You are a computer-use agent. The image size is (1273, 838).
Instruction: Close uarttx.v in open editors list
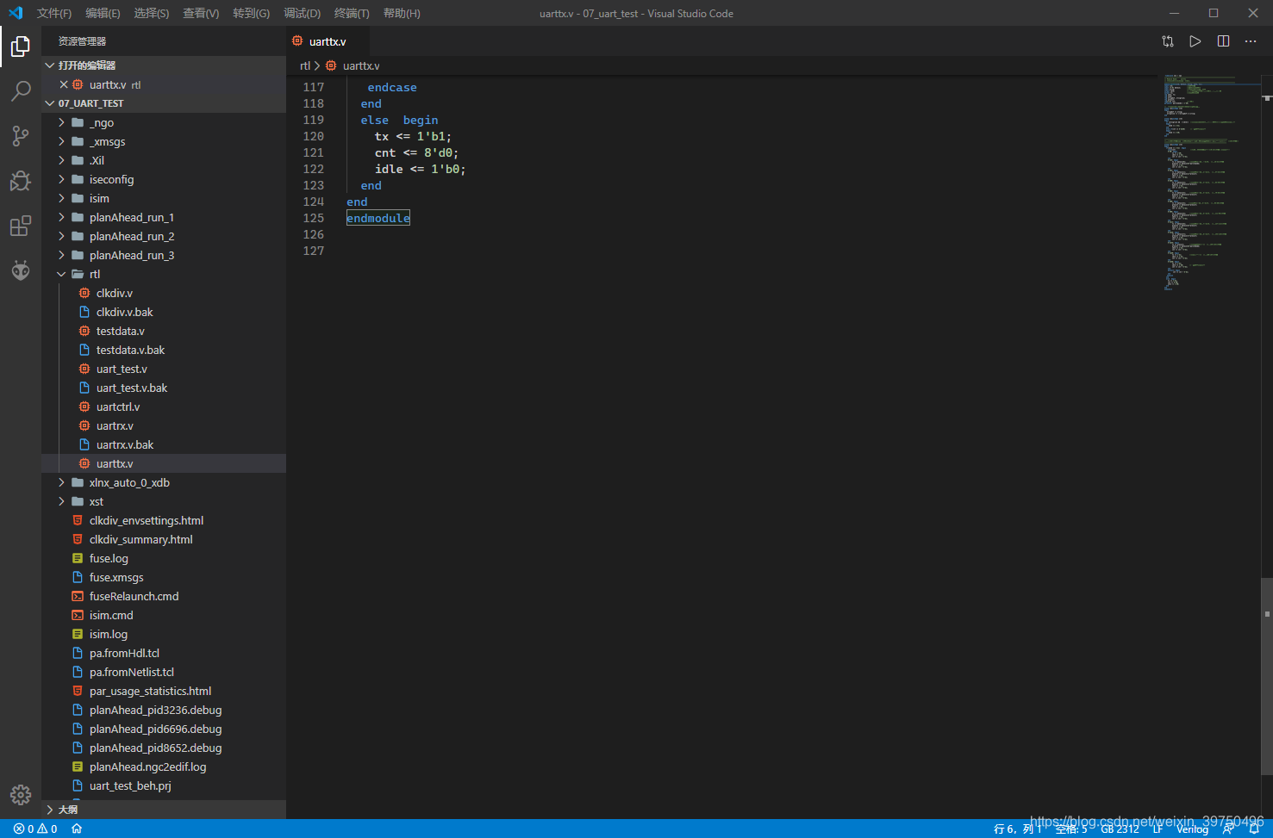pos(64,84)
